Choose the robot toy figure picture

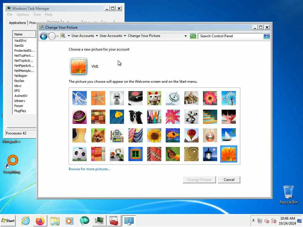[117, 98]
